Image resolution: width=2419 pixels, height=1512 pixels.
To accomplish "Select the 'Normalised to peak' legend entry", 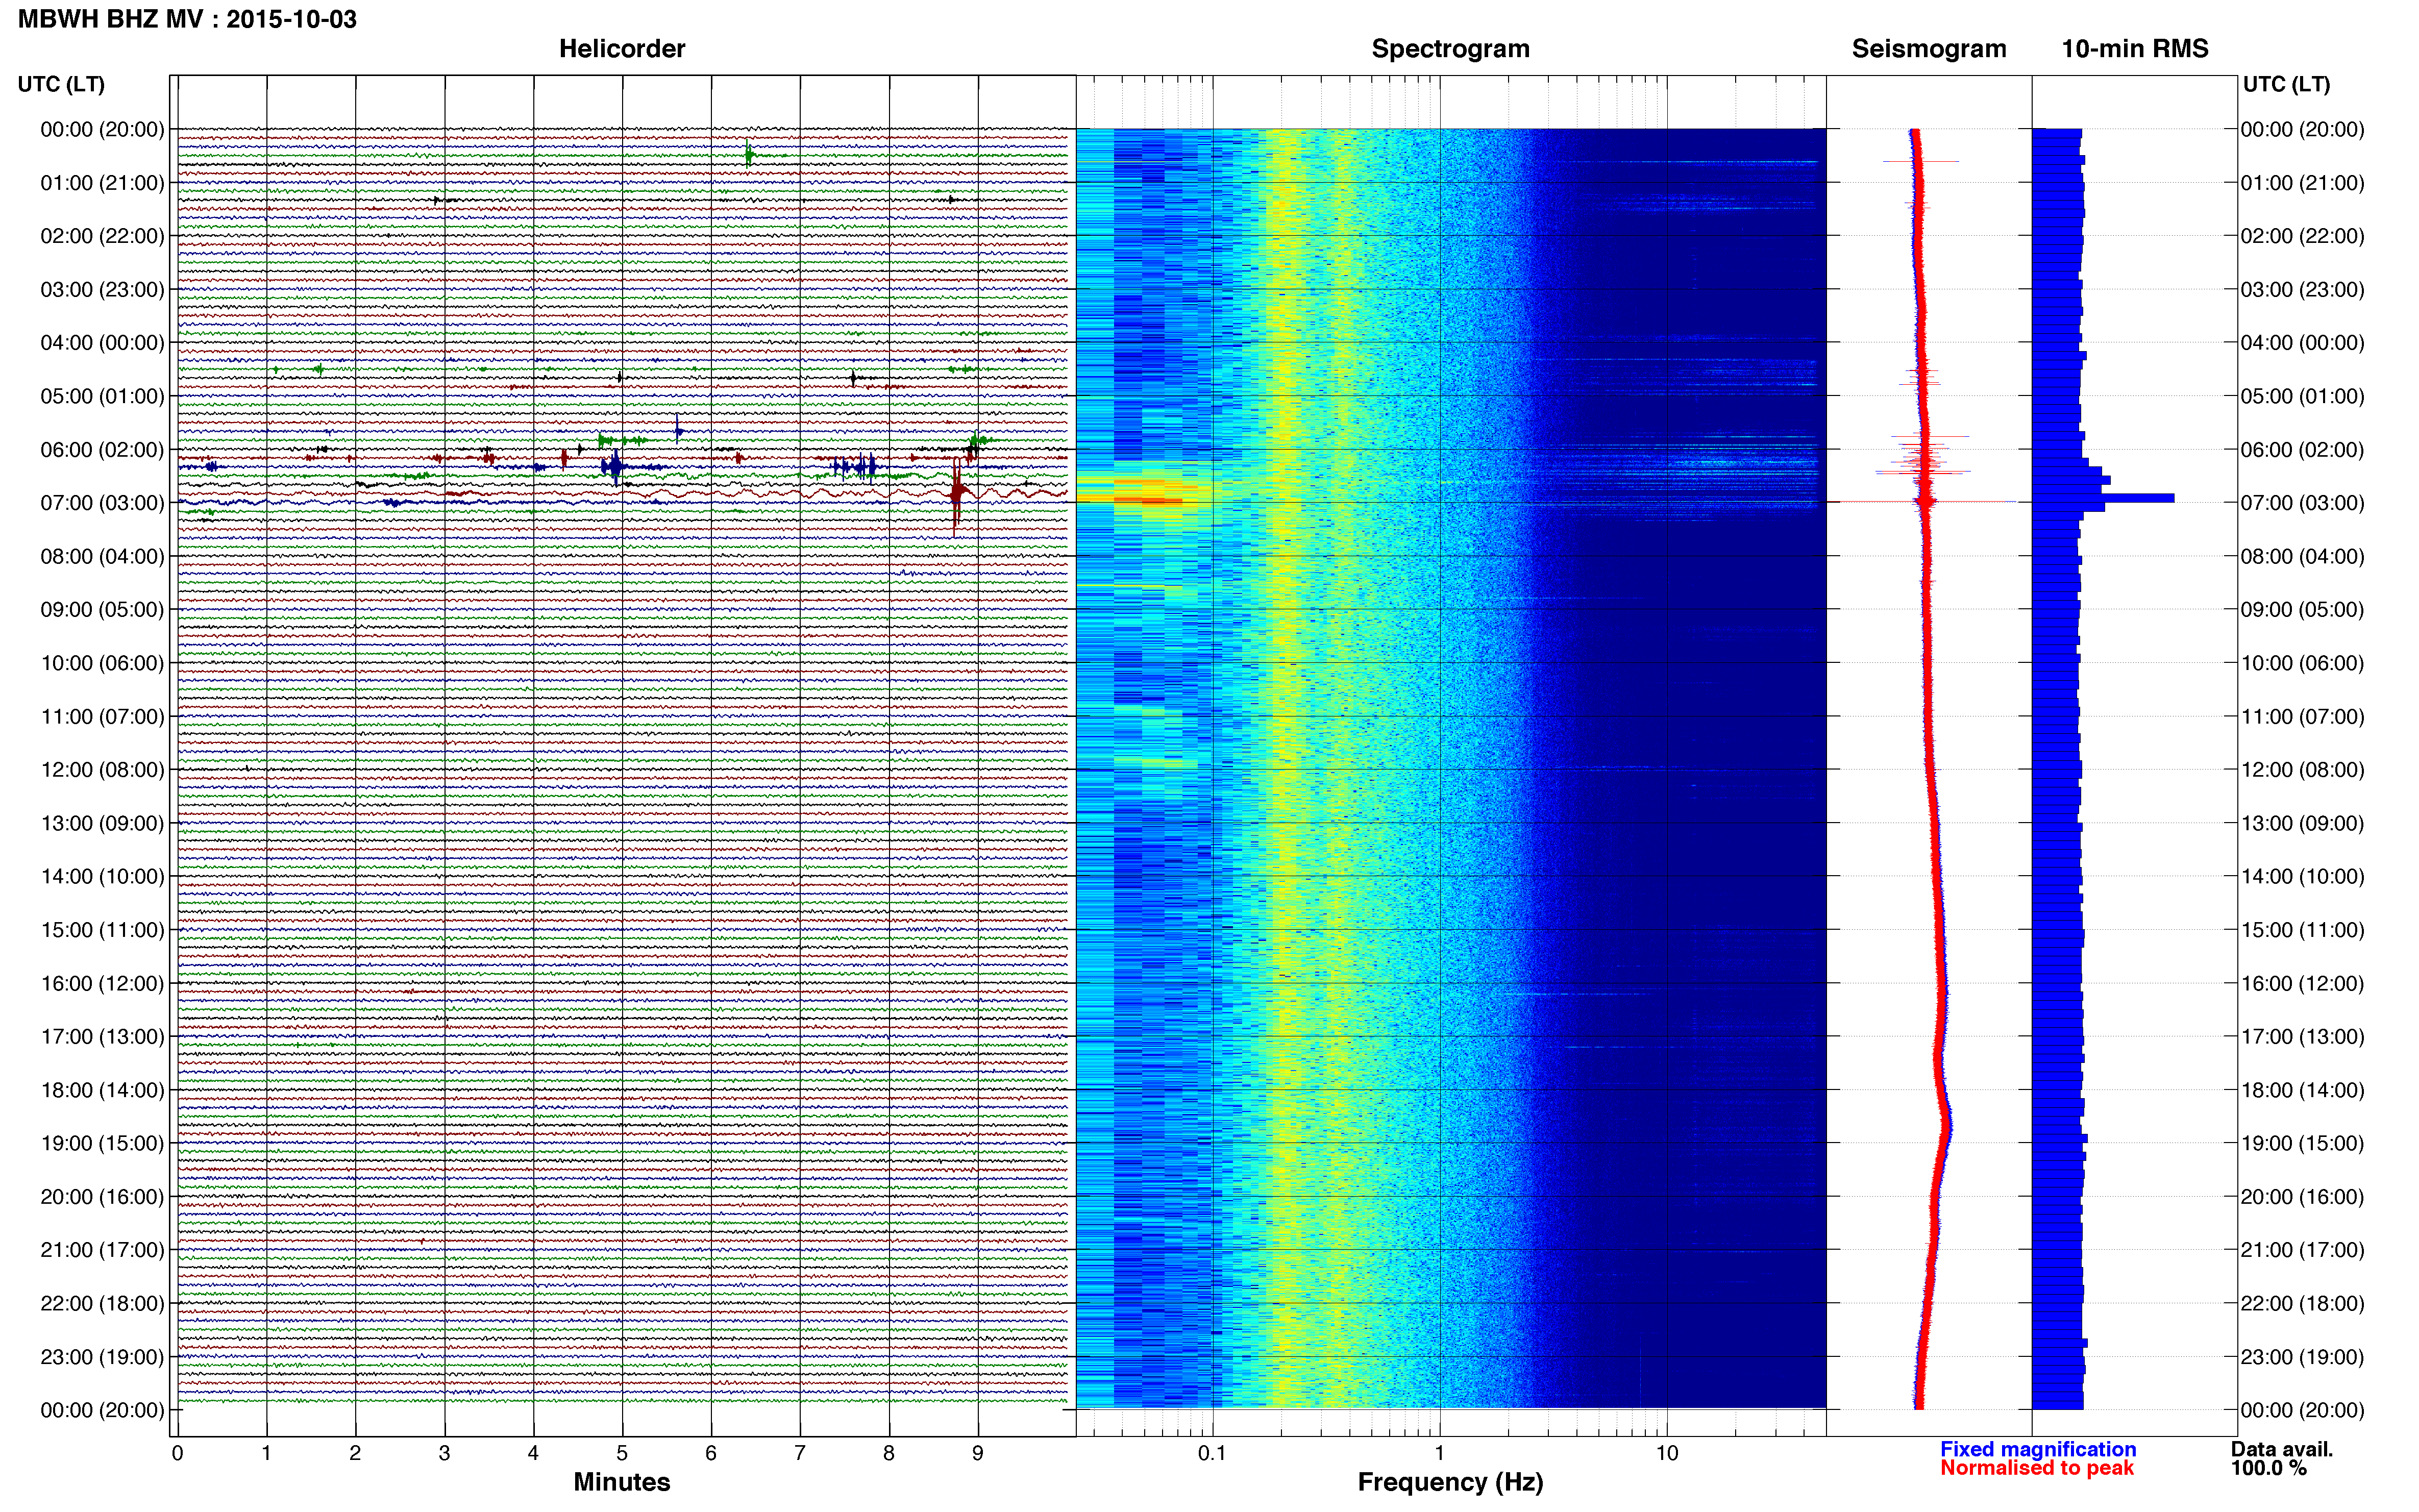I will click(x=2037, y=1468).
